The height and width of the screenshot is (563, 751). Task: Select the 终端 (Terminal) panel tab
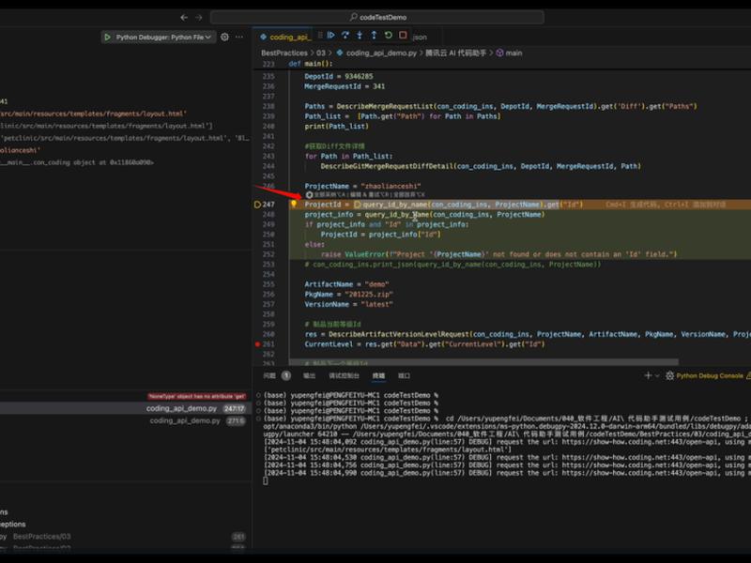coord(378,376)
